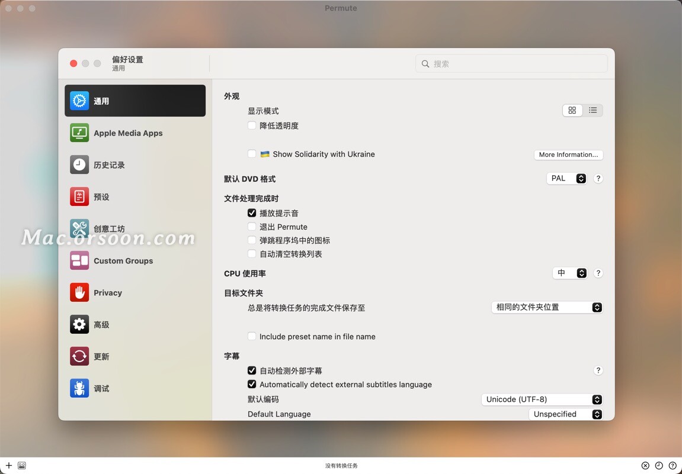Check the 自动清空转换列表 checkbox
Image resolution: width=682 pixels, height=474 pixels.
[252, 254]
